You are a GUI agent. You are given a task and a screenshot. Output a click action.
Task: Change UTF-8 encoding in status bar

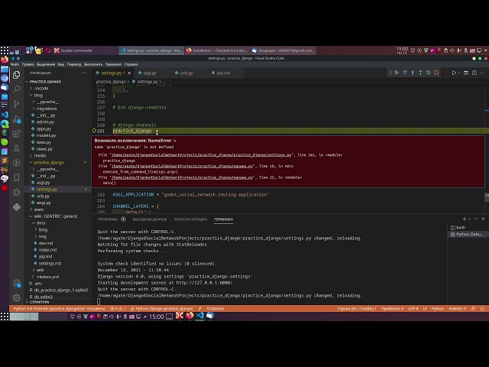(x=413, y=309)
